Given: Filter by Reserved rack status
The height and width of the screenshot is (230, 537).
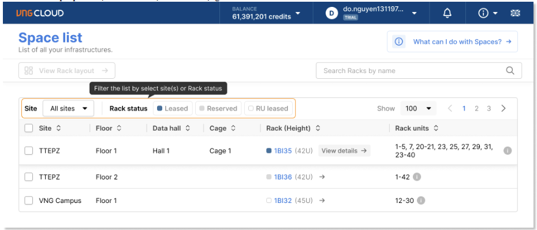Looking at the screenshot, I should coord(218,108).
